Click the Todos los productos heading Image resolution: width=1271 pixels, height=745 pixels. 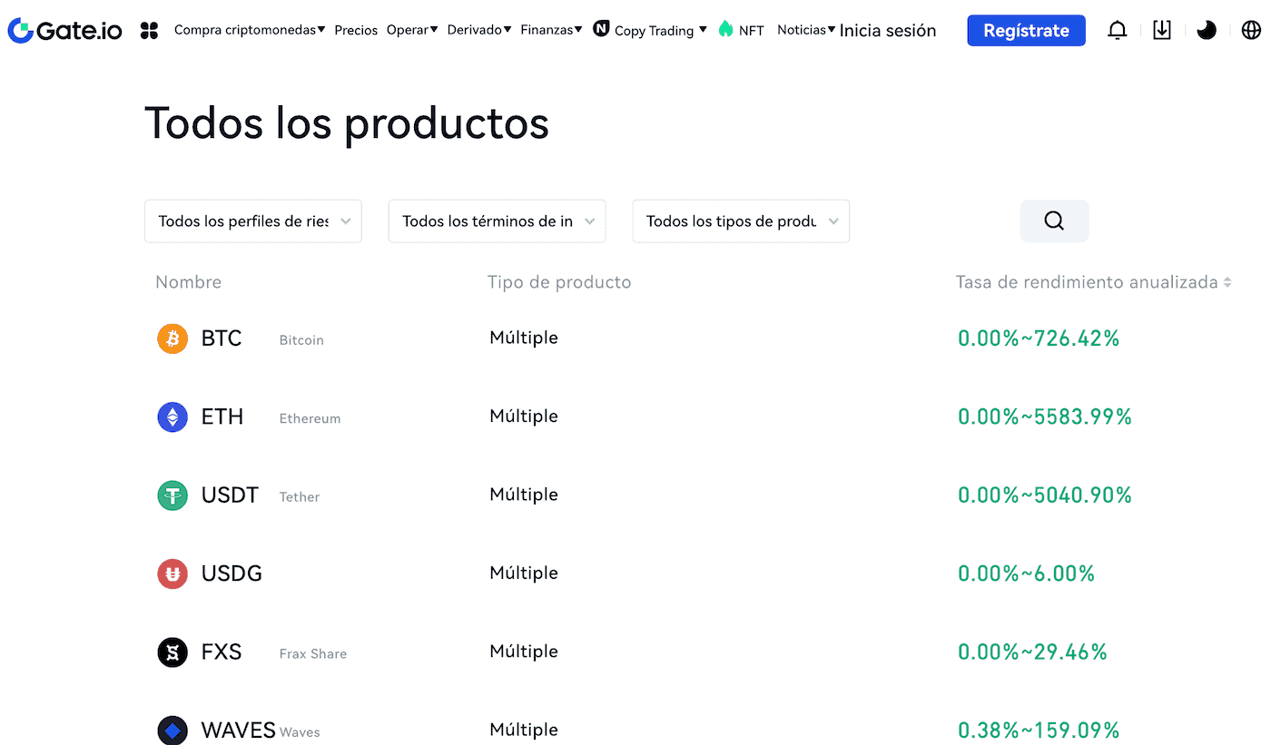[347, 123]
